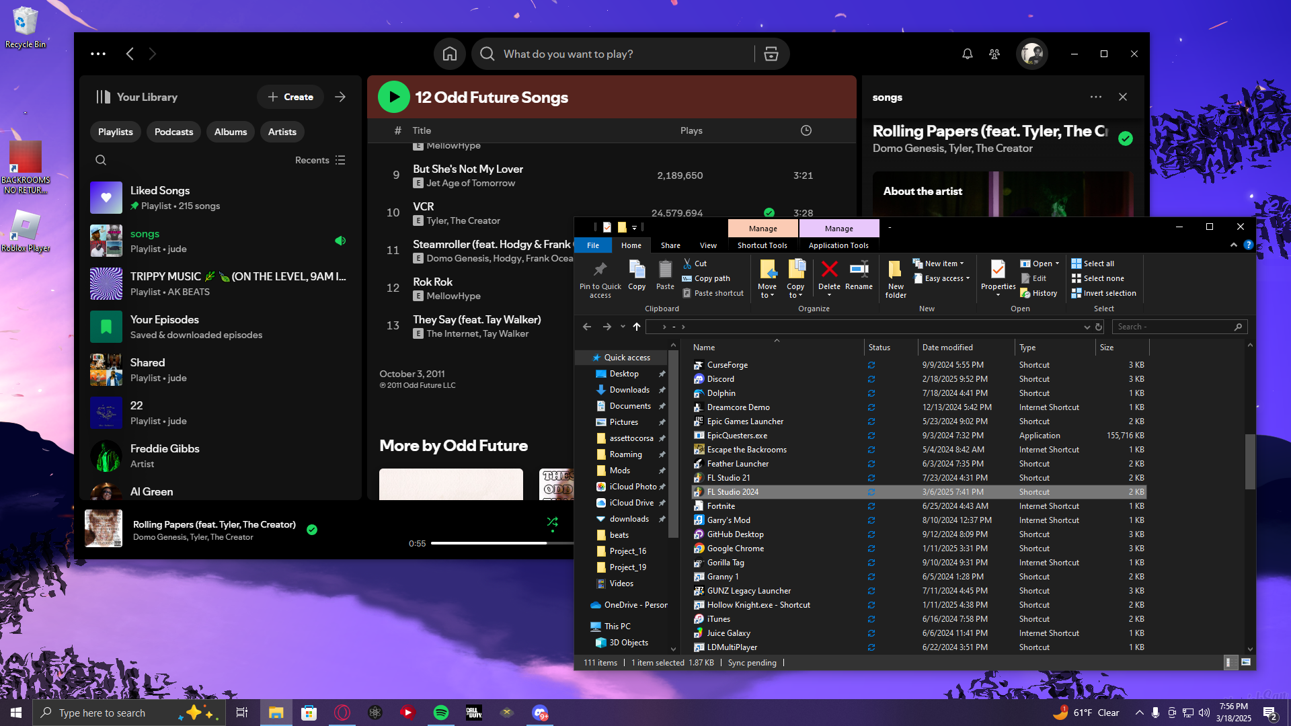Open Spotify from taskbar

point(441,713)
